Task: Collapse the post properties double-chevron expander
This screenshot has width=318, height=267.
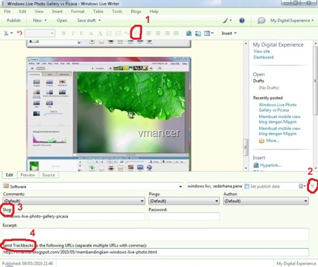Action: [313, 186]
